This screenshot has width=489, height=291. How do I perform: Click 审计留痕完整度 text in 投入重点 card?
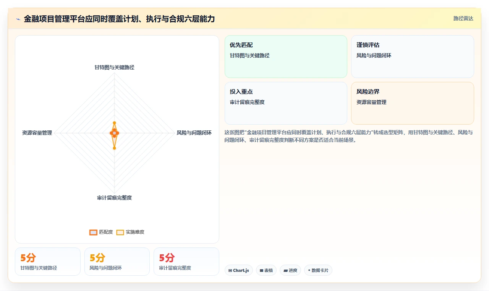[247, 102]
